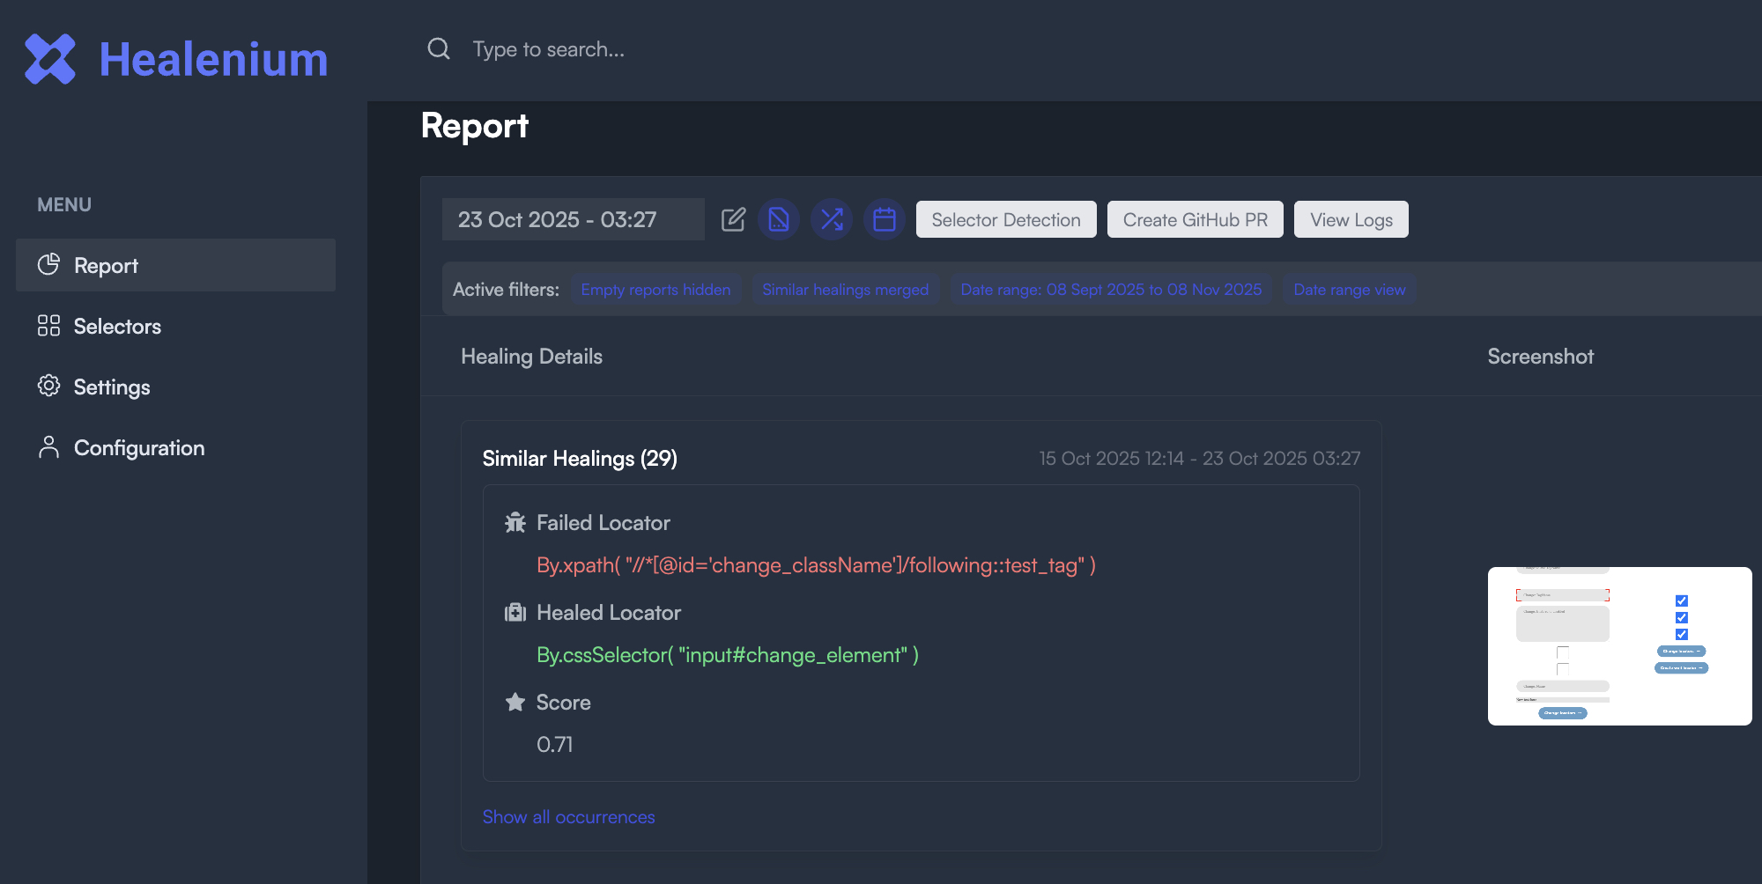Click the Create GitHub PR button

pyautogui.click(x=1196, y=219)
